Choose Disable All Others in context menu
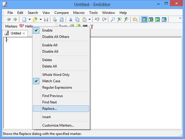 tap(61, 37)
